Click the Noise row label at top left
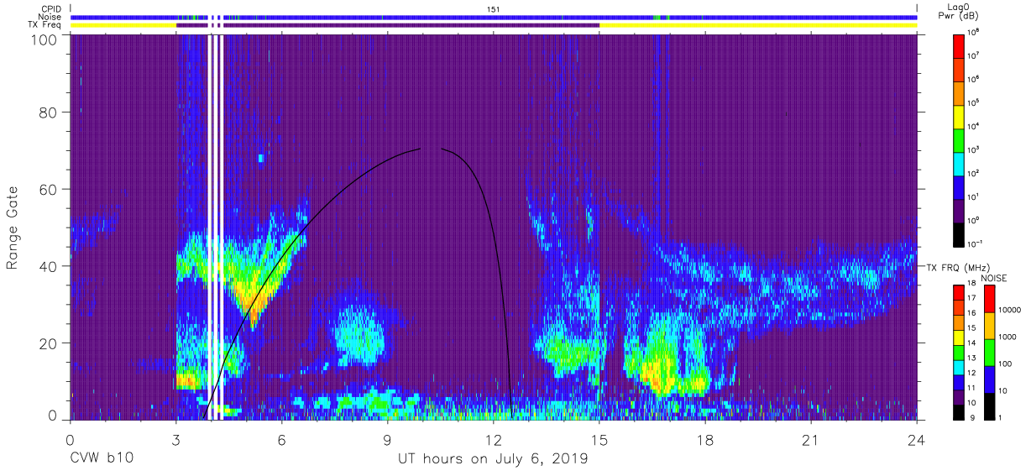This screenshot has width=1031, height=476. tap(50, 17)
